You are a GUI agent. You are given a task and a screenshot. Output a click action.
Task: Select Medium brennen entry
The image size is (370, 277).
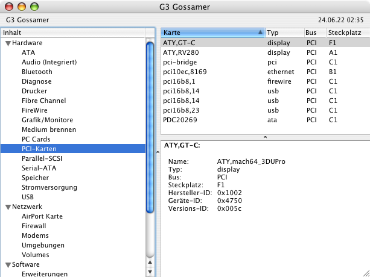pyautogui.click(x=49, y=129)
